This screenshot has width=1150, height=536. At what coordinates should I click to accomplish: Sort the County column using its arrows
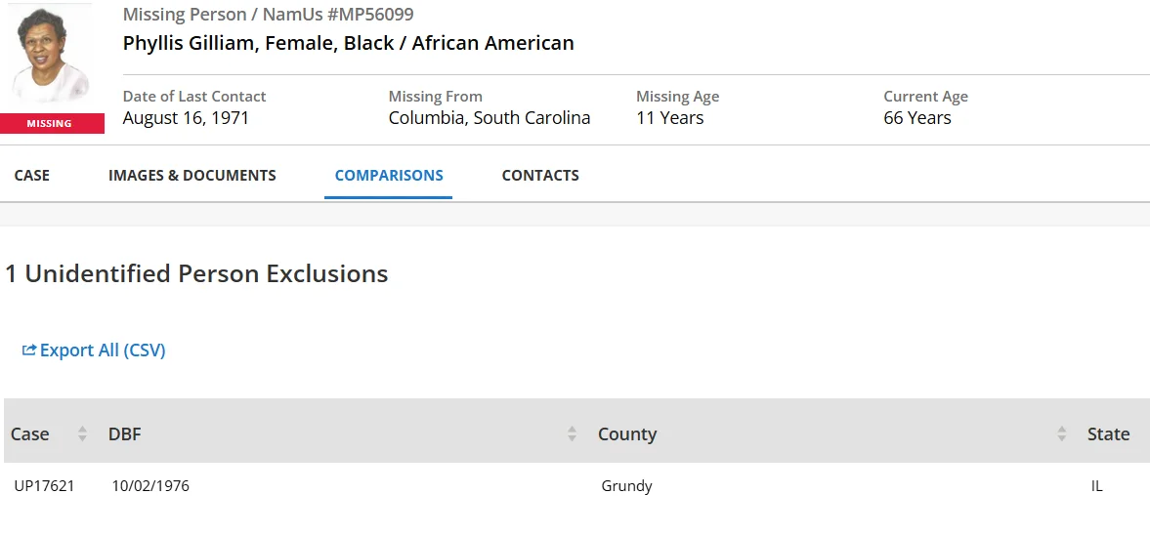click(1061, 434)
